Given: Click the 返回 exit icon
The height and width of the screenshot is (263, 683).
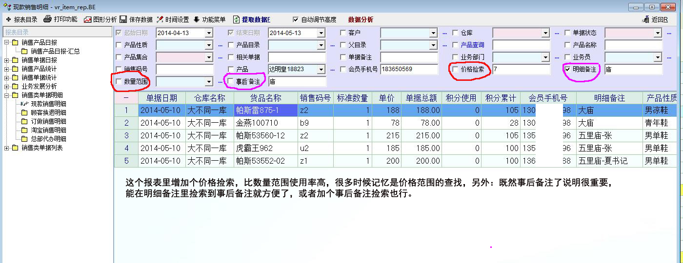Looking at the screenshot, I should point(646,19).
